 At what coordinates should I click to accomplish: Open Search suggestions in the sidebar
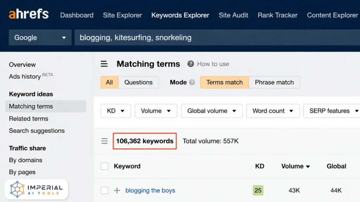[37, 130]
